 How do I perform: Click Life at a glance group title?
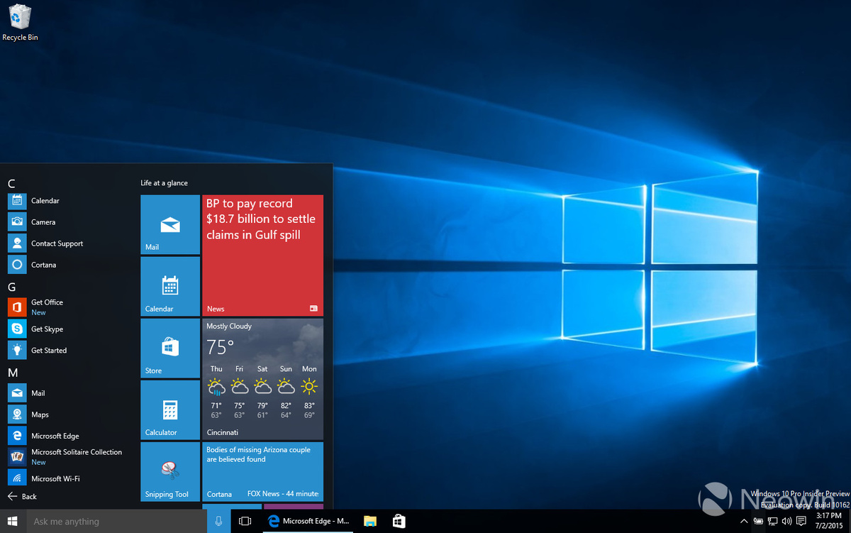point(164,183)
